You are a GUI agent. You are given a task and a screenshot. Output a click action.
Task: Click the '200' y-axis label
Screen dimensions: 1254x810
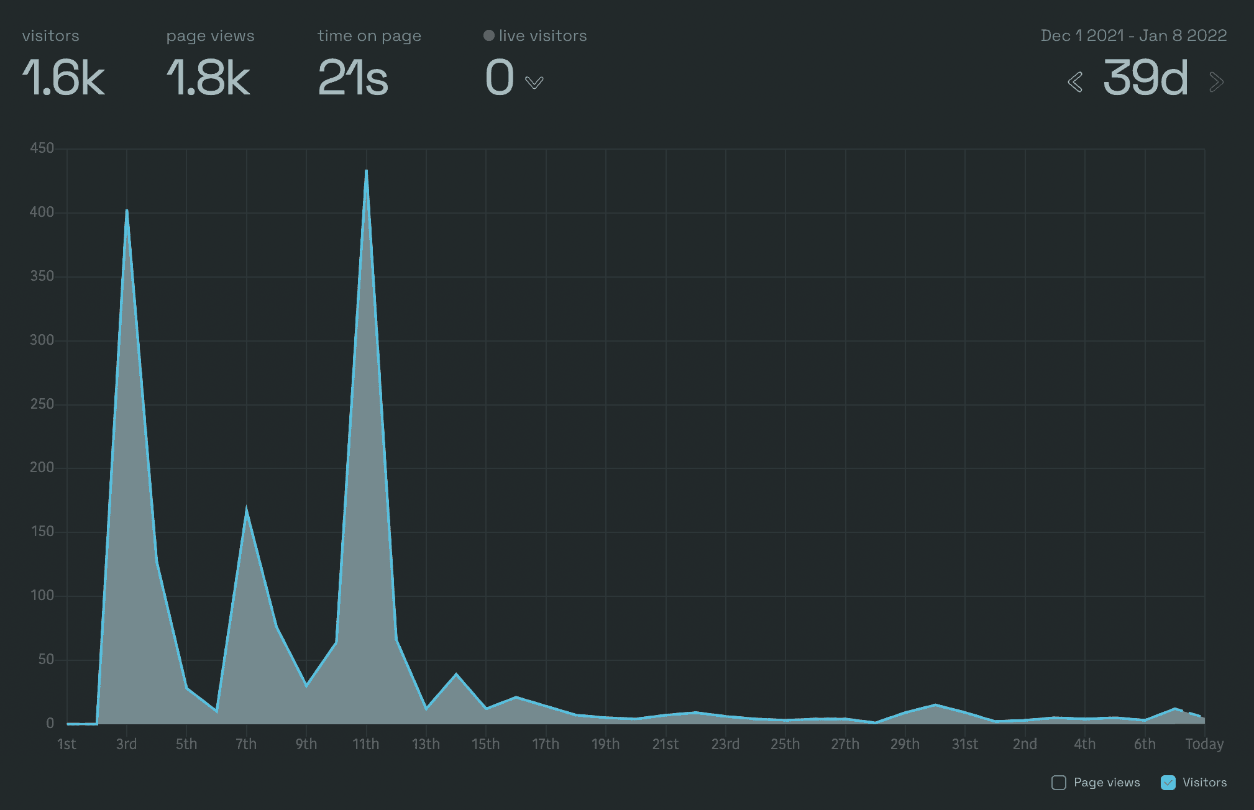pyautogui.click(x=42, y=468)
